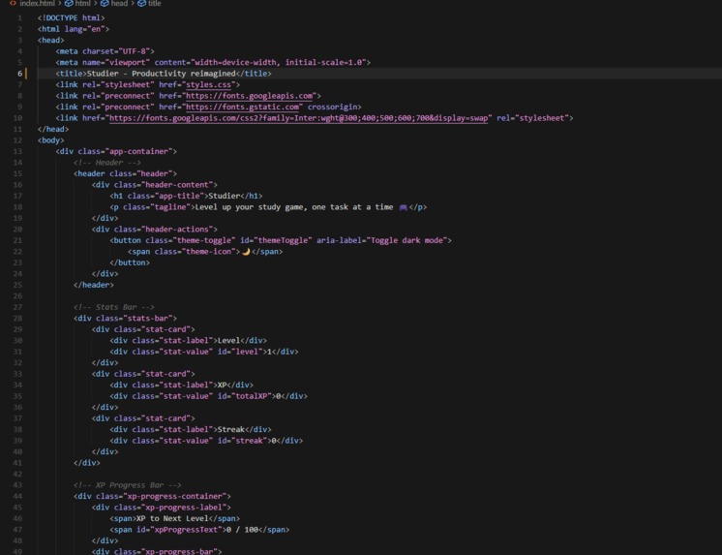
Task: Click the aria-label "Toggle dark mode" value
Action: (x=406, y=240)
